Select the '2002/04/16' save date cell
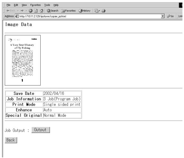The width and height of the screenshot is (184, 158). (x=62, y=93)
